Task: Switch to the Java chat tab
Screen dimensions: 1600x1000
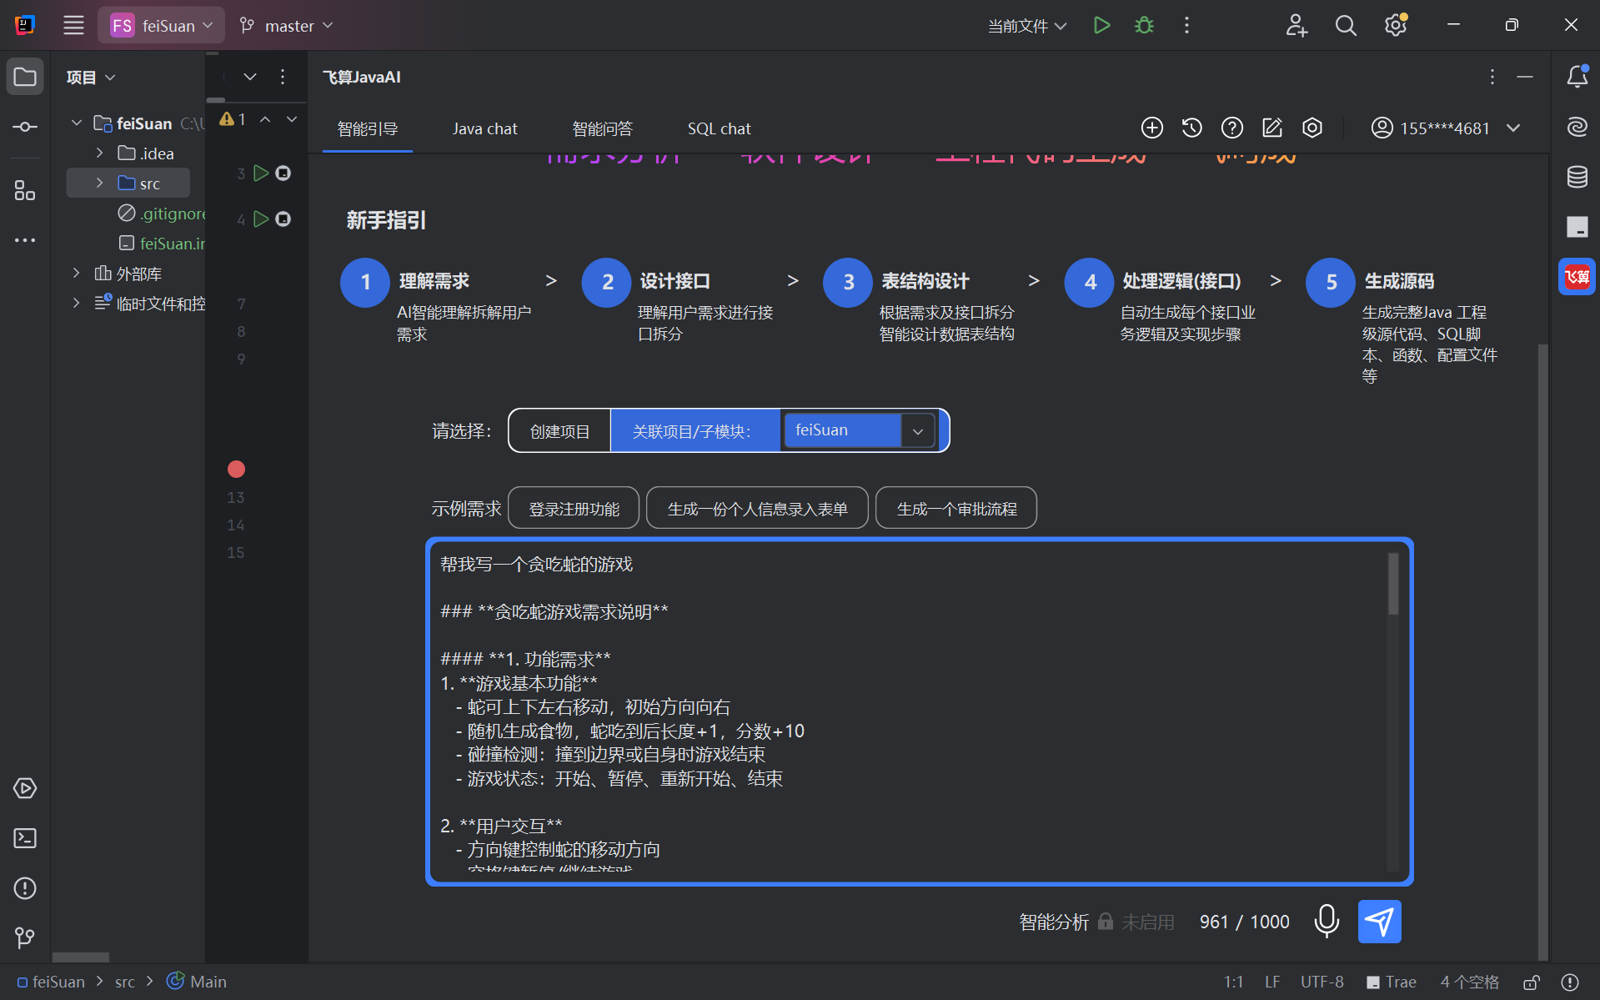Action: [x=484, y=128]
